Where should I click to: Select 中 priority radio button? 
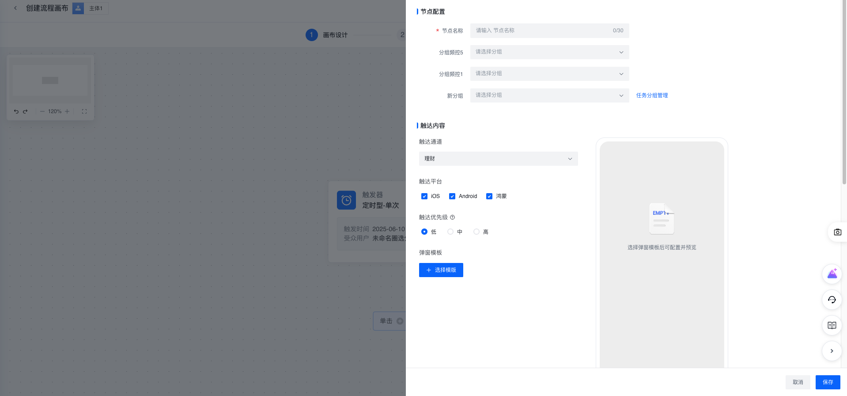[450, 232]
